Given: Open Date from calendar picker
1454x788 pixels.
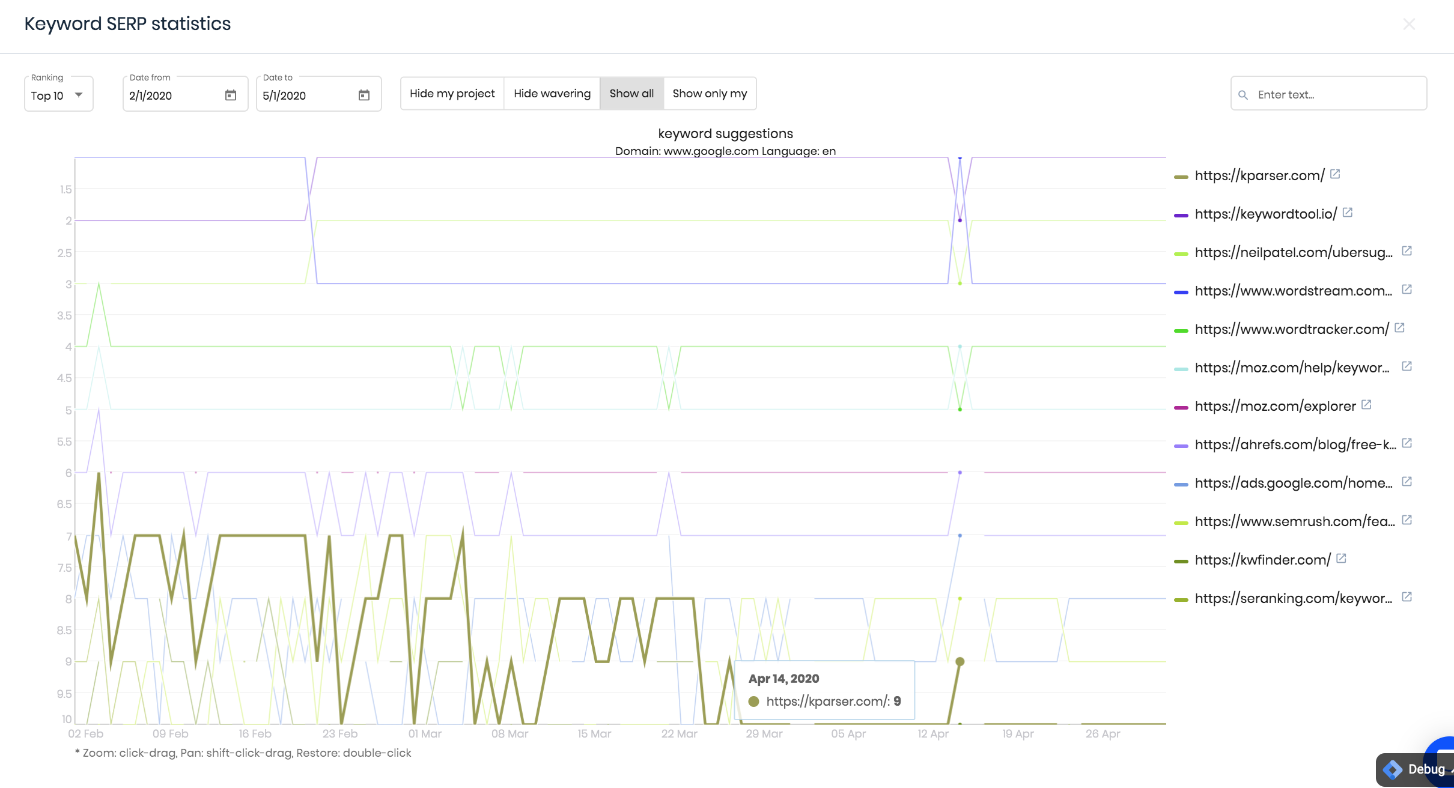Looking at the screenshot, I should click(x=231, y=95).
